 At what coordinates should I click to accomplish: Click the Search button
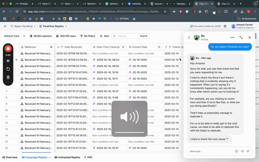click(144, 36)
